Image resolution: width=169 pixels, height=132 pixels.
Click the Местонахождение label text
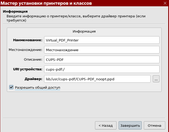pyautogui.click(x=25, y=50)
